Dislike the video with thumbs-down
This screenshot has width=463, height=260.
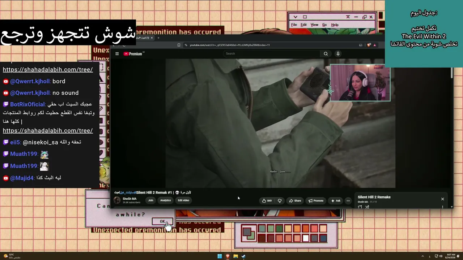click(x=280, y=201)
